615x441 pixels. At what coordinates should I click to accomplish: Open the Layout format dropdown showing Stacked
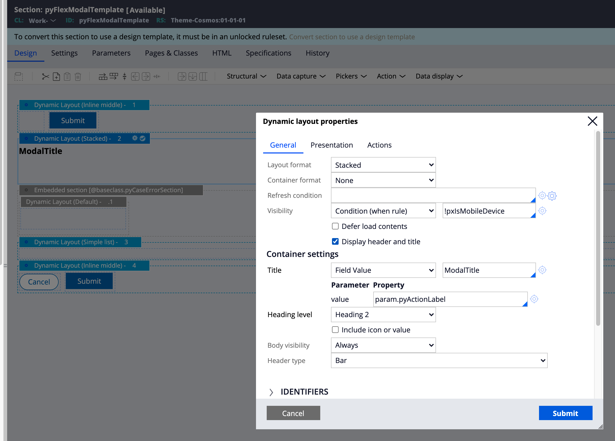383,164
